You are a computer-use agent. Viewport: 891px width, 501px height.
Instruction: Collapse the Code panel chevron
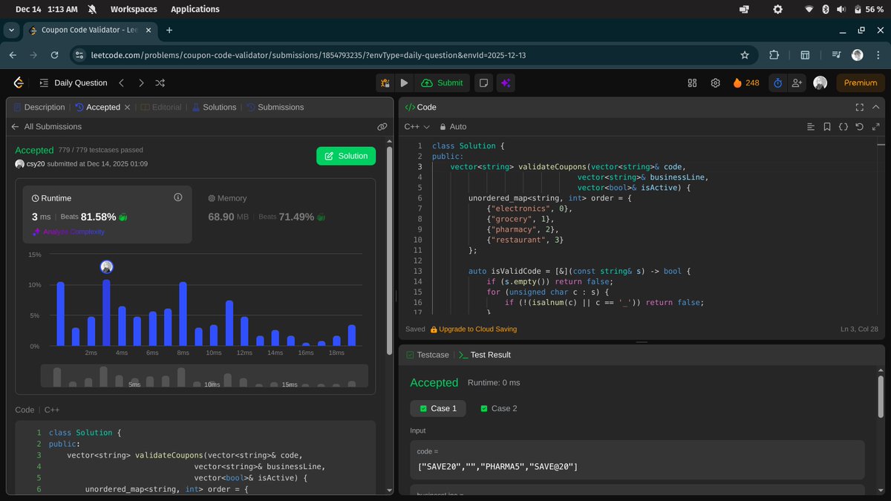[x=876, y=107]
